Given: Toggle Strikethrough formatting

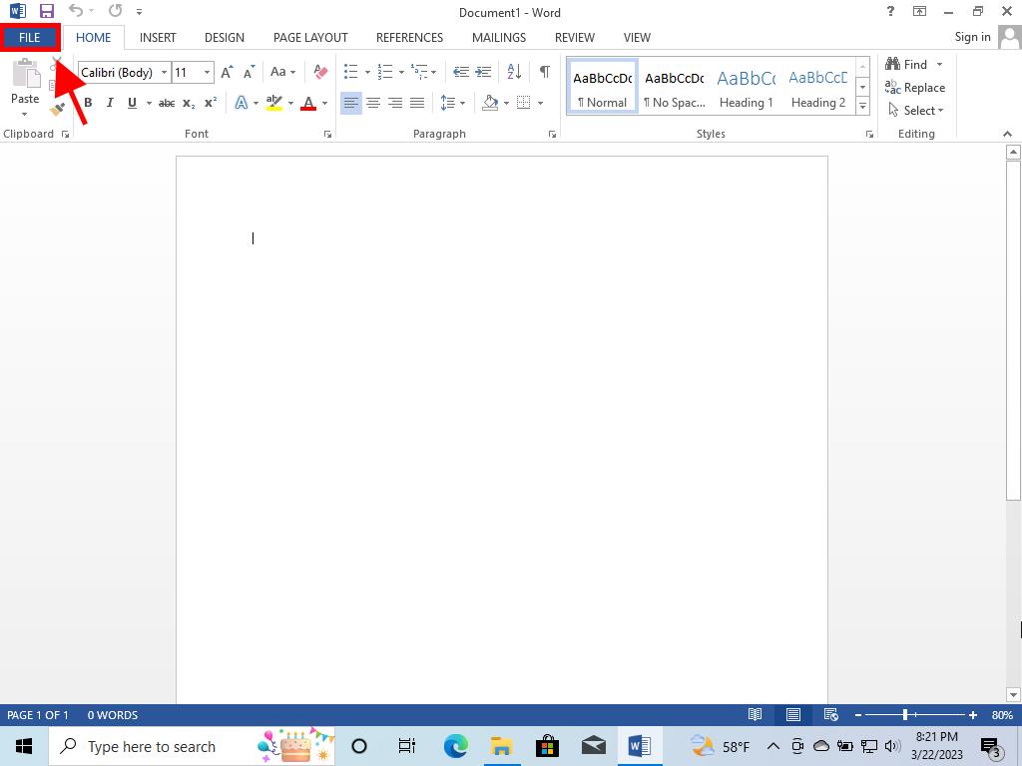Looking at the screenshot, I should pyautogui.click(x=166, y=103).
